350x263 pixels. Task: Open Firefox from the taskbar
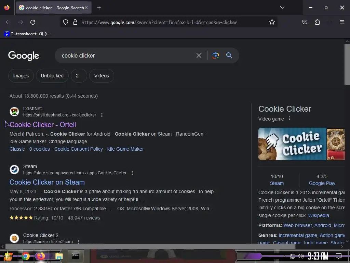click(x=41, y=256)
